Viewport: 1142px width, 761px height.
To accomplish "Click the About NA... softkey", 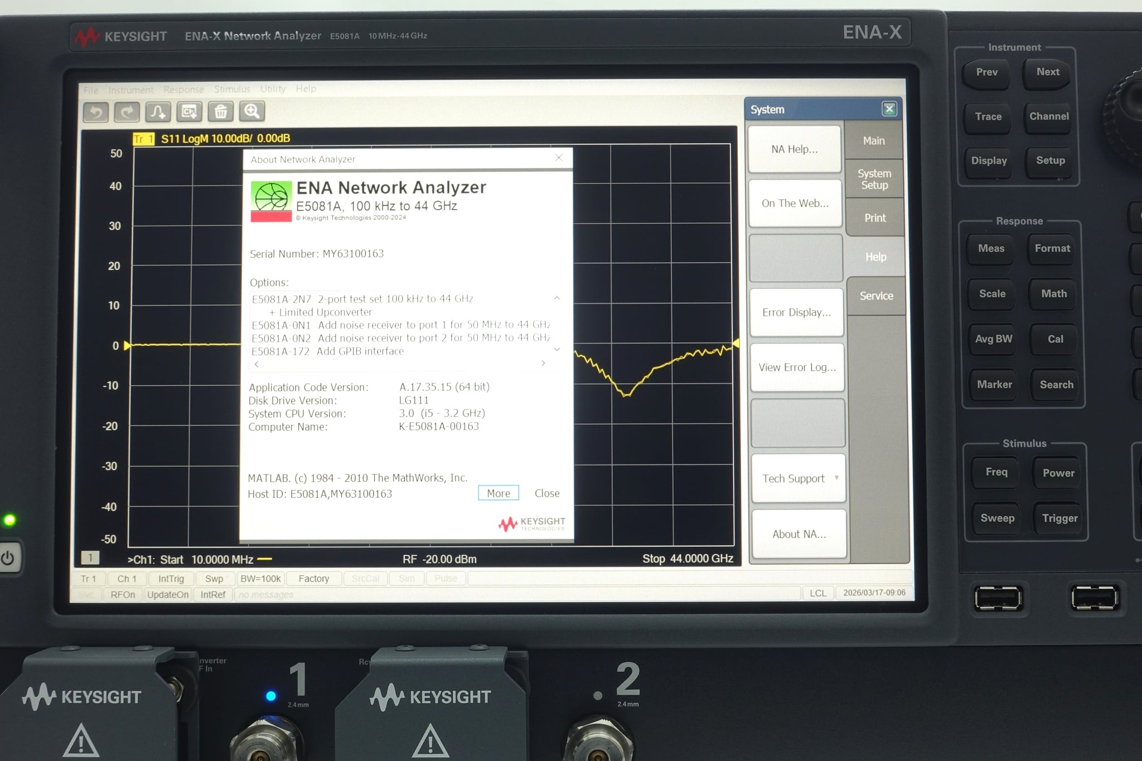I will [x=799, y=534].
